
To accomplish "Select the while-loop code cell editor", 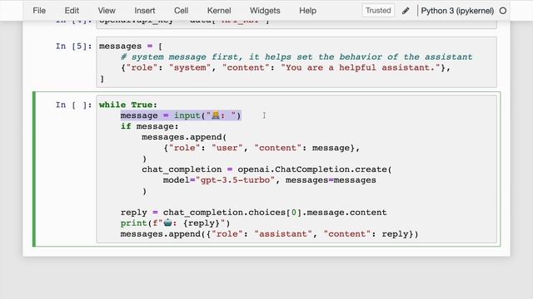I will (x=296, y=169).
